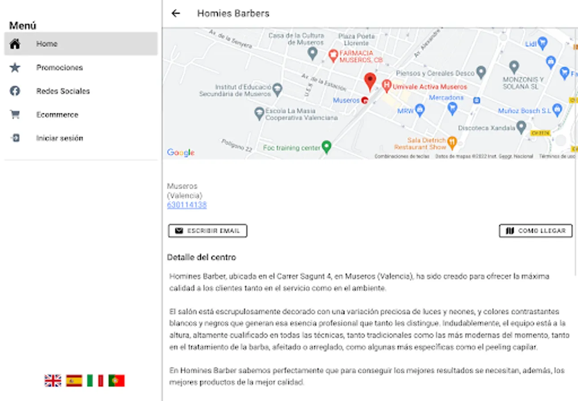Open Combinaciones de teclas map link
578x401 pixels.
click(402, 156)
